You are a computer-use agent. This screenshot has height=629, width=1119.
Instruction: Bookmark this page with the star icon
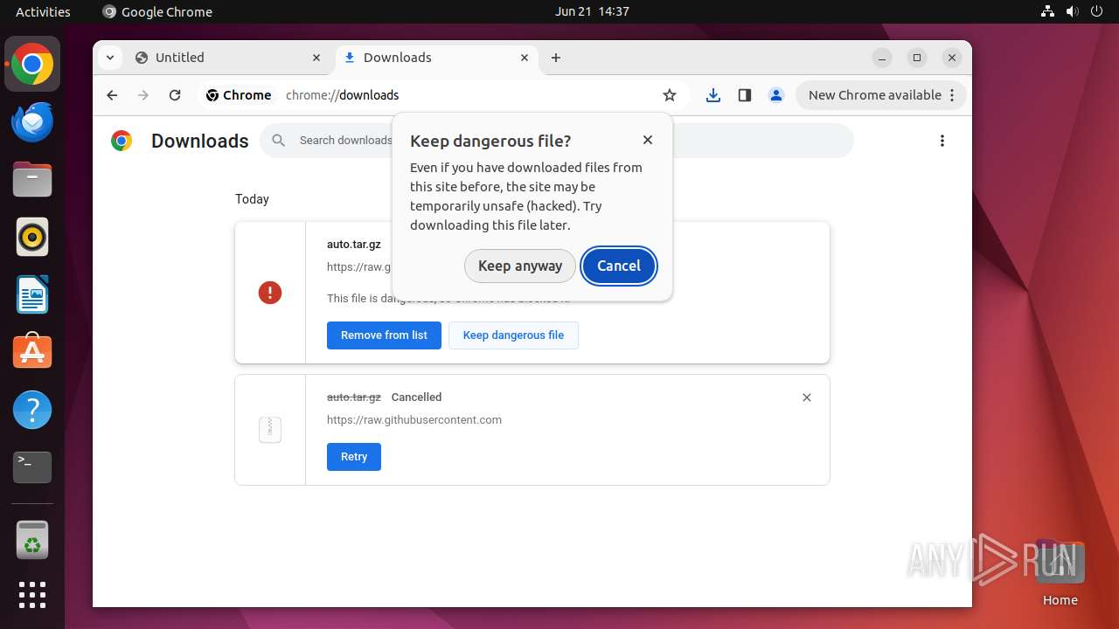(670, 95)
